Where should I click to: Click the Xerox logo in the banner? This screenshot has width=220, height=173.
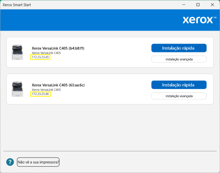coord(199,20)
